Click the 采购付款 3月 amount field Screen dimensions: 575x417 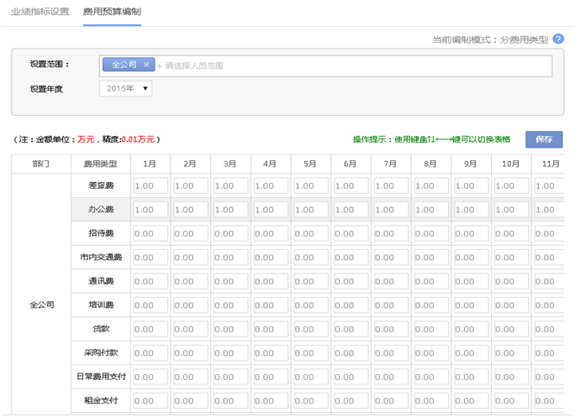230,352
